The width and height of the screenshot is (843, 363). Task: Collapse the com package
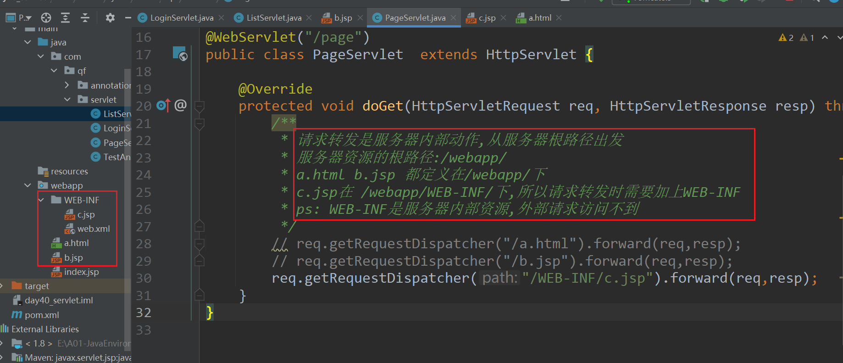click(41, 56)
